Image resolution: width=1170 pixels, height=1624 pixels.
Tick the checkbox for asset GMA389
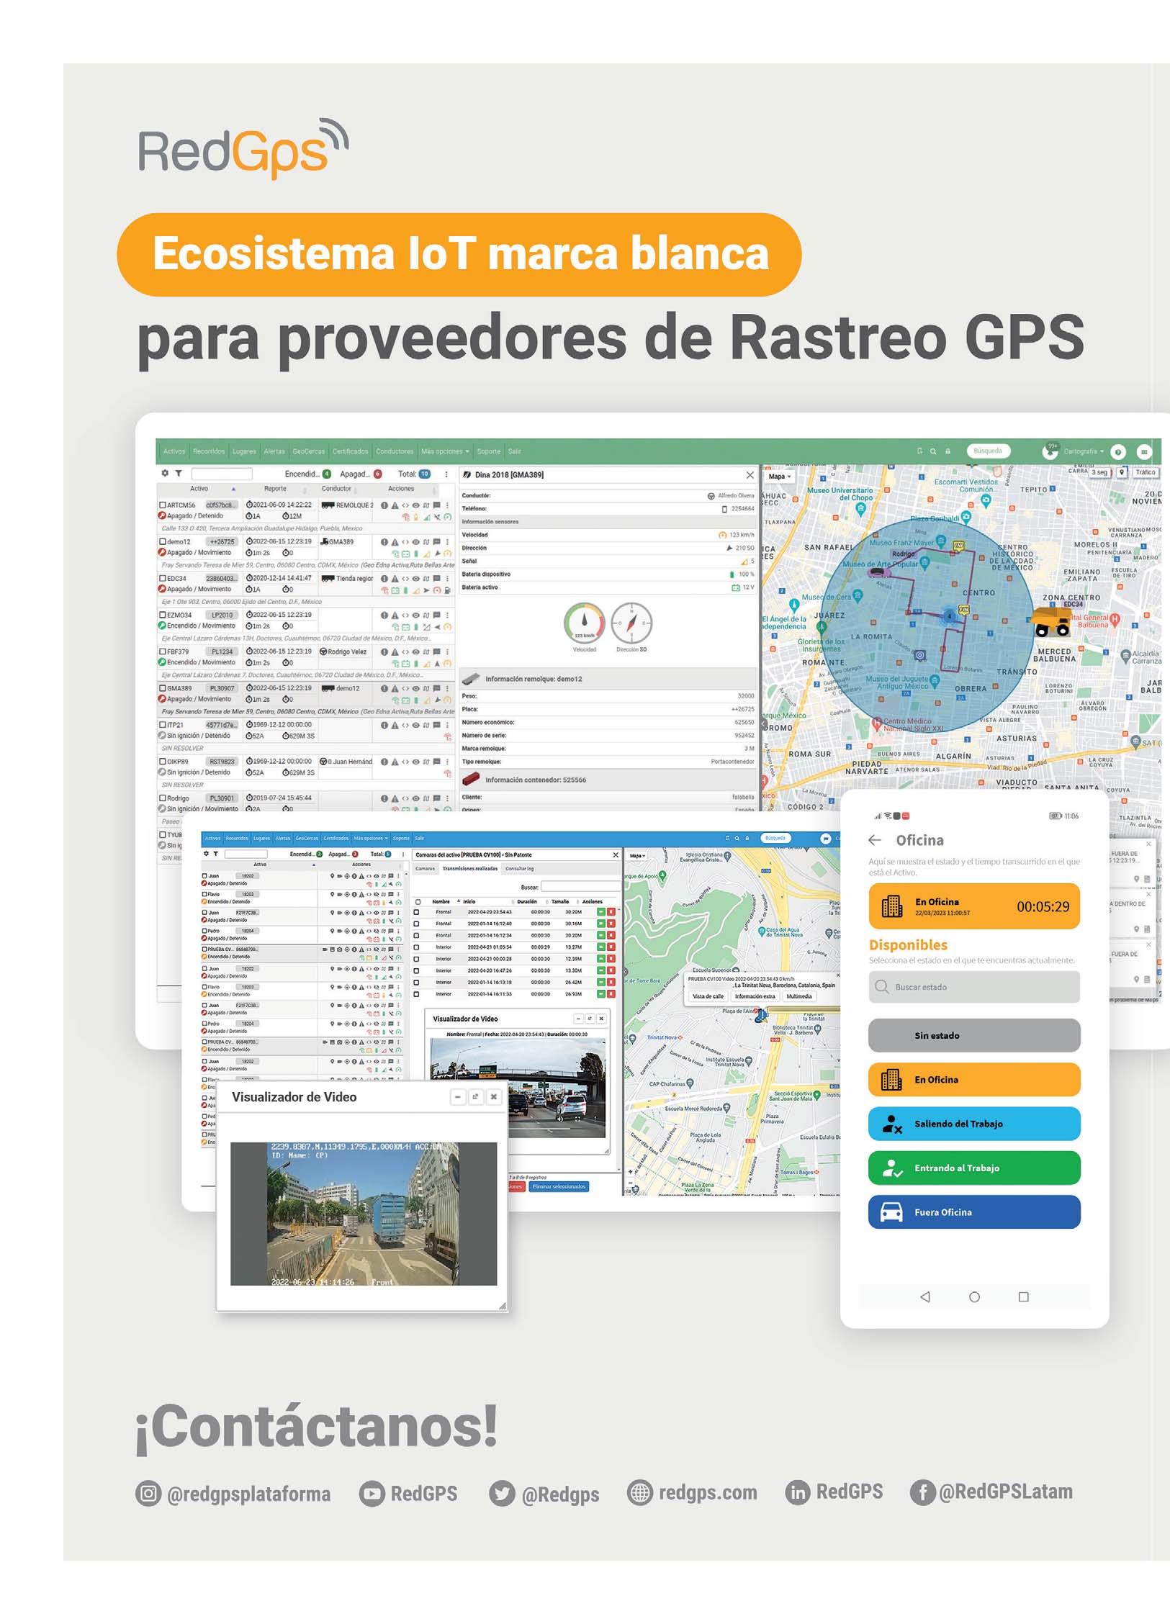[x=163, y=689]
